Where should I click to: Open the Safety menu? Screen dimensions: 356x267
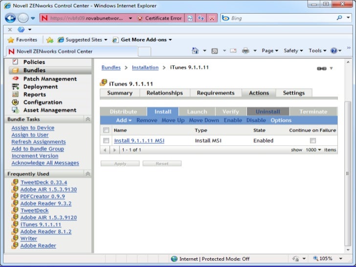pyautogui.click(x=293, y=51)
